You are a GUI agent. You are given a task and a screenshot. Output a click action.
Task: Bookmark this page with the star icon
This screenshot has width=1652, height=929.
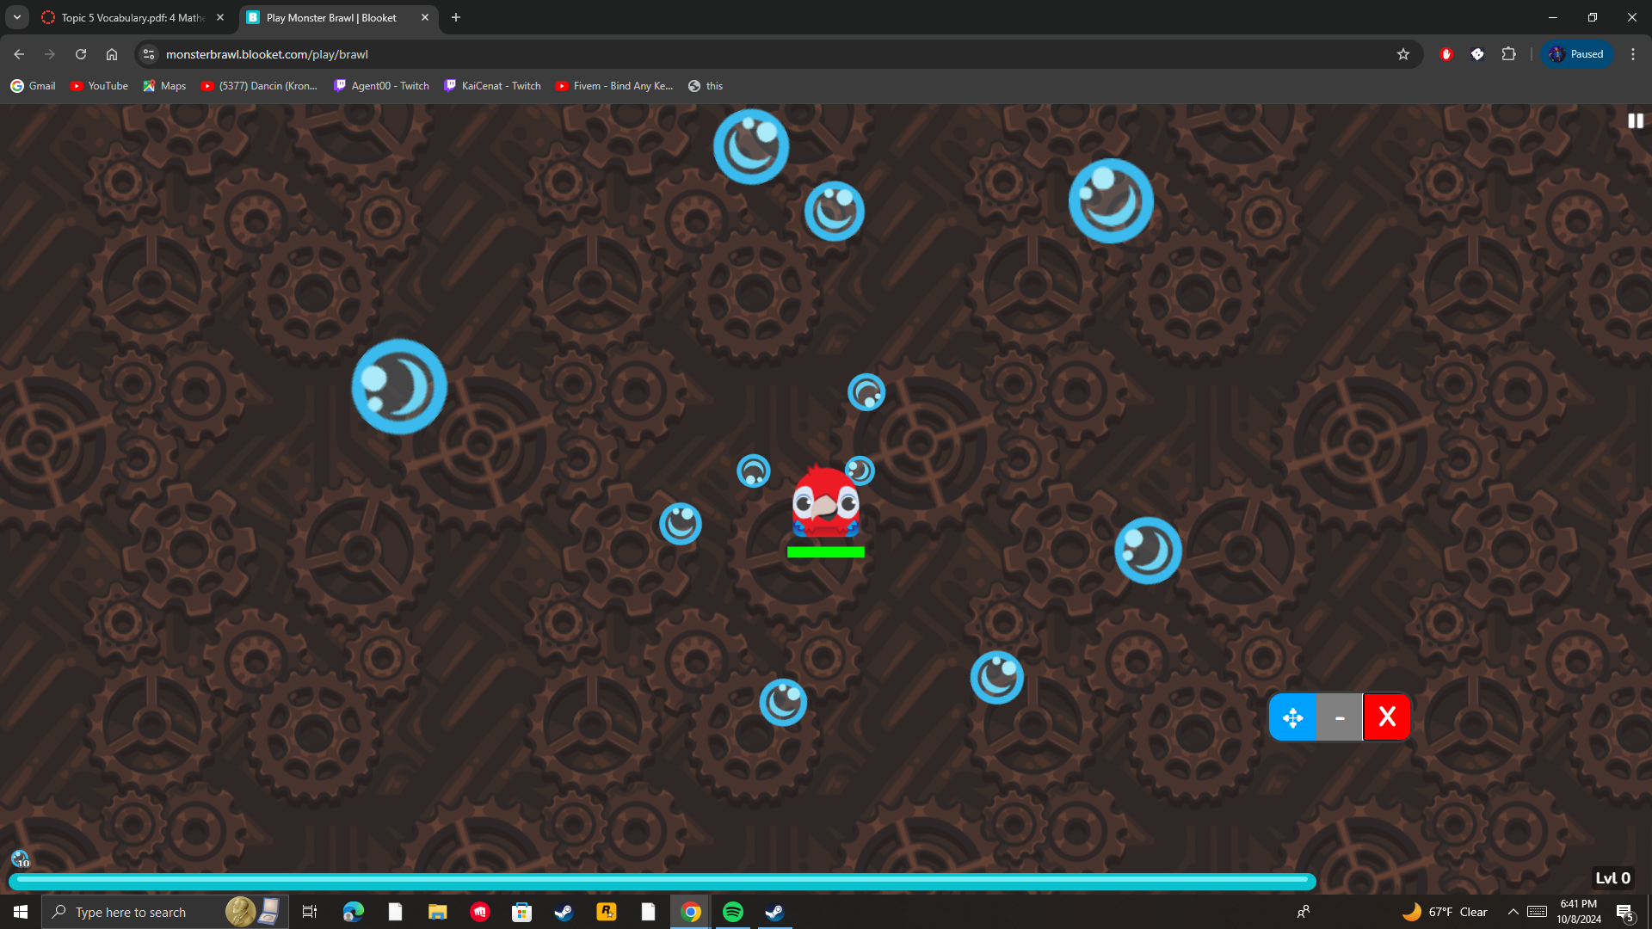(x=1403, y=54)
